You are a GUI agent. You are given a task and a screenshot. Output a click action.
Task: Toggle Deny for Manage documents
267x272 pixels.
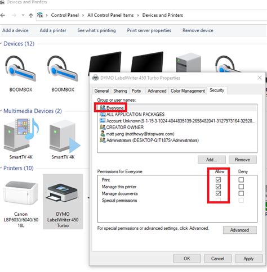(x=241, y=193)
